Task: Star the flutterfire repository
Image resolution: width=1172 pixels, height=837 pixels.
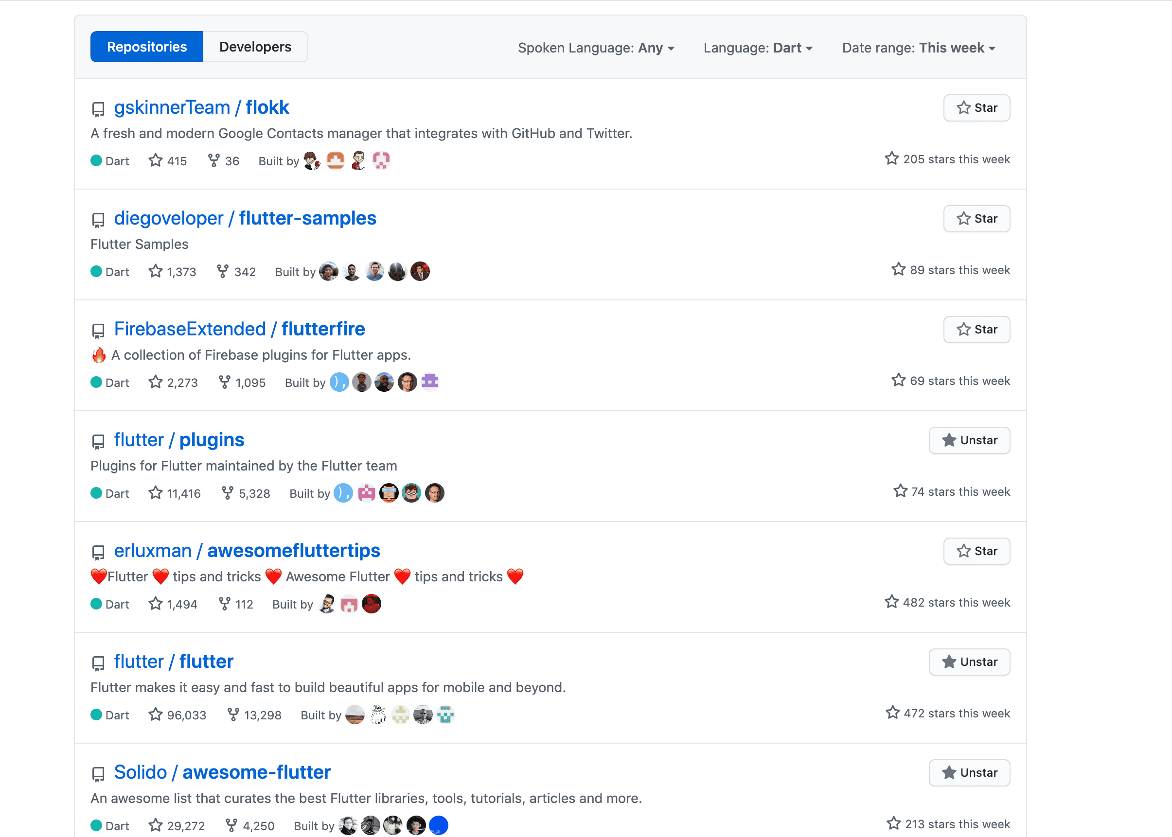Action: (977, 330)
